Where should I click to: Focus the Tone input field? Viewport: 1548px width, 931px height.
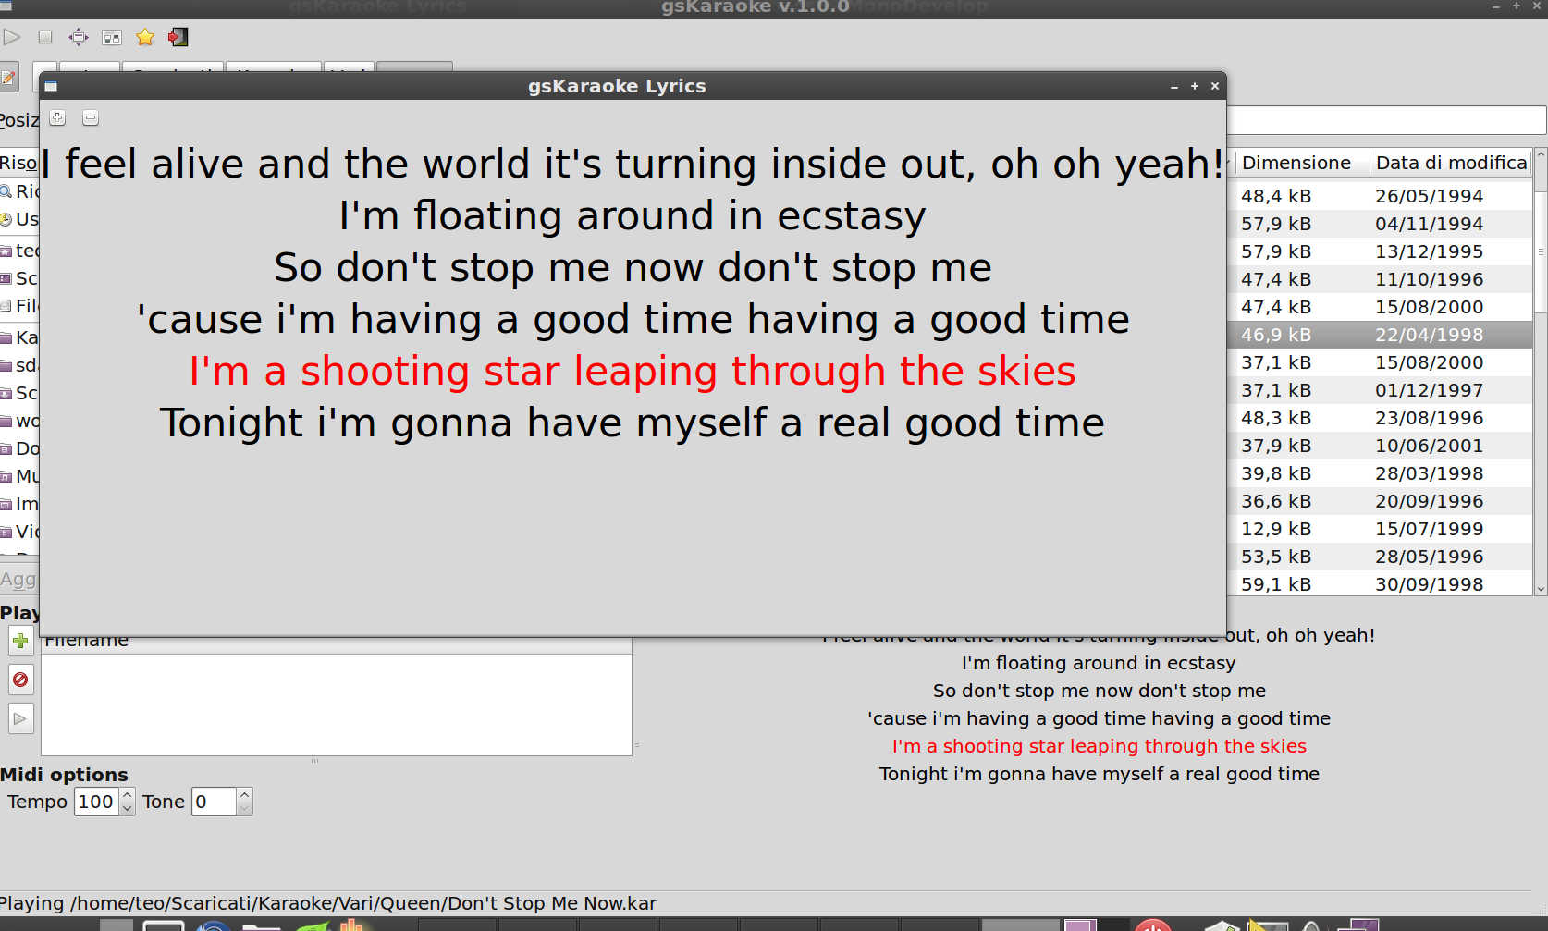pyautogui.click(x=214, y=802)
